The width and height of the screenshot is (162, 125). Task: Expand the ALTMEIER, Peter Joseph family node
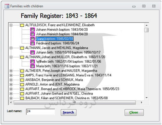(x=11, y=71)
